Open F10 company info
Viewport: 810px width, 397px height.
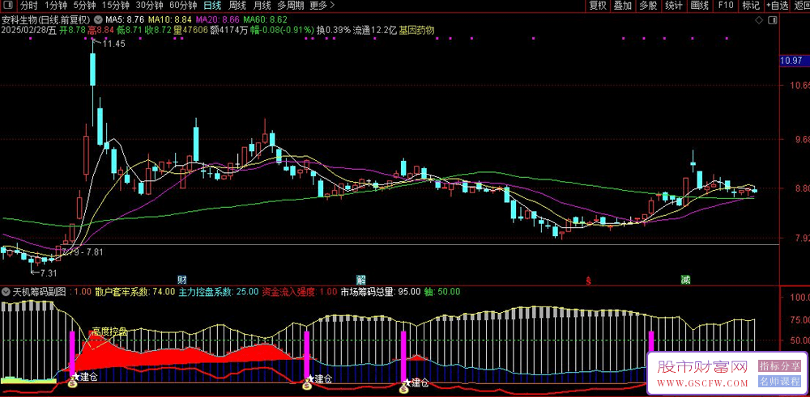(726, 6)
